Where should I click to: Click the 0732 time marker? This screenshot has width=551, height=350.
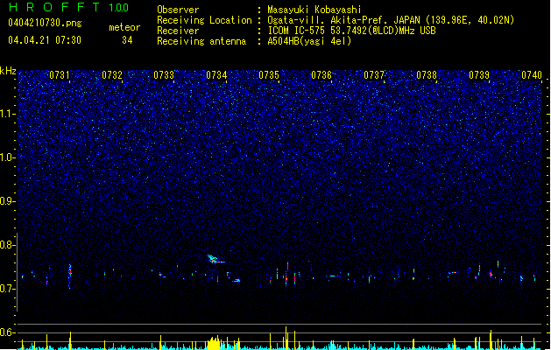[112, 75]
